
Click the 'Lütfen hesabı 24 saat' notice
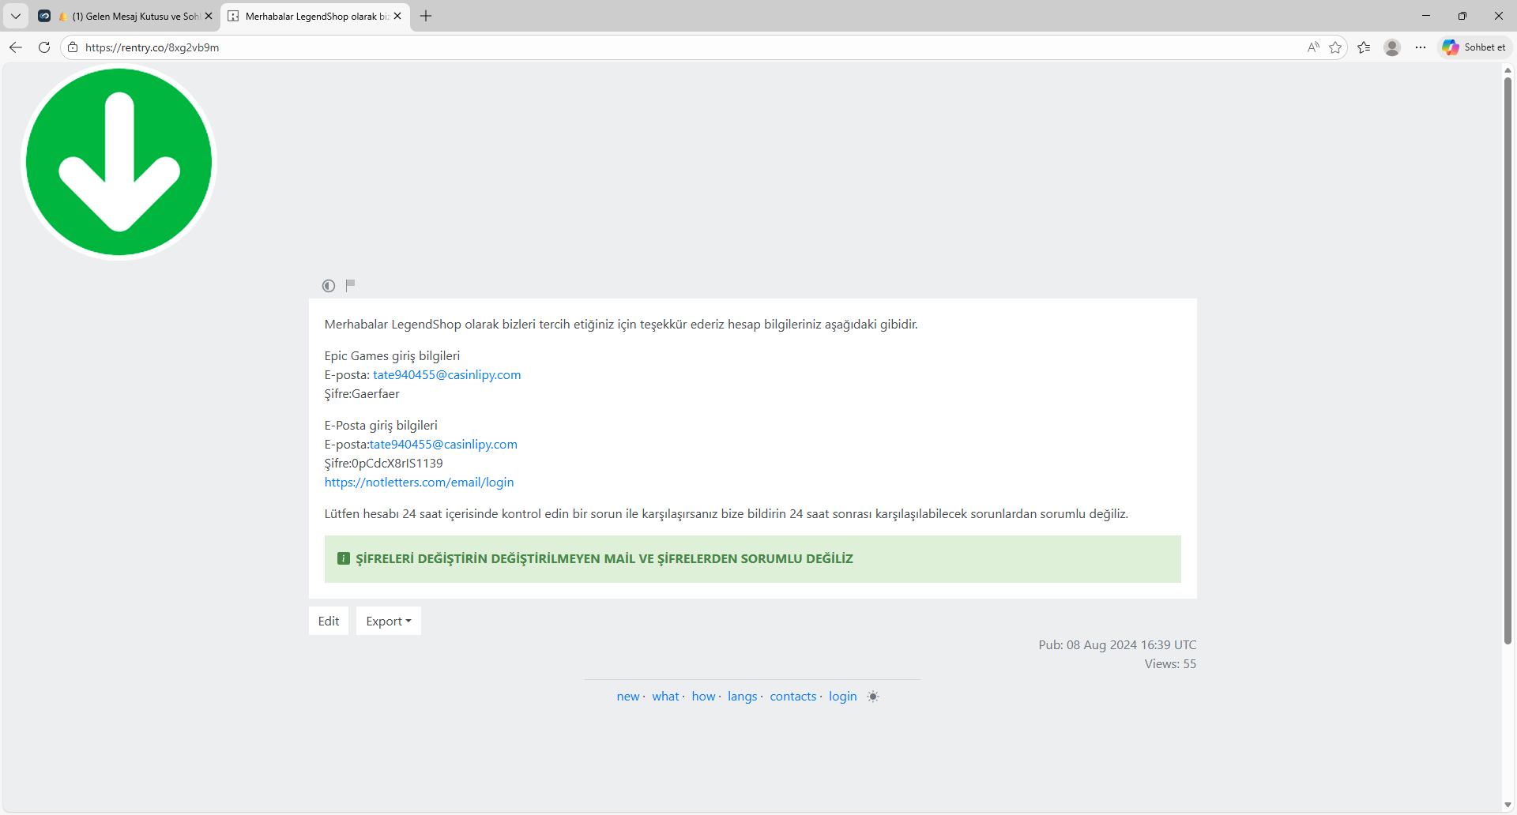[726, 514]
